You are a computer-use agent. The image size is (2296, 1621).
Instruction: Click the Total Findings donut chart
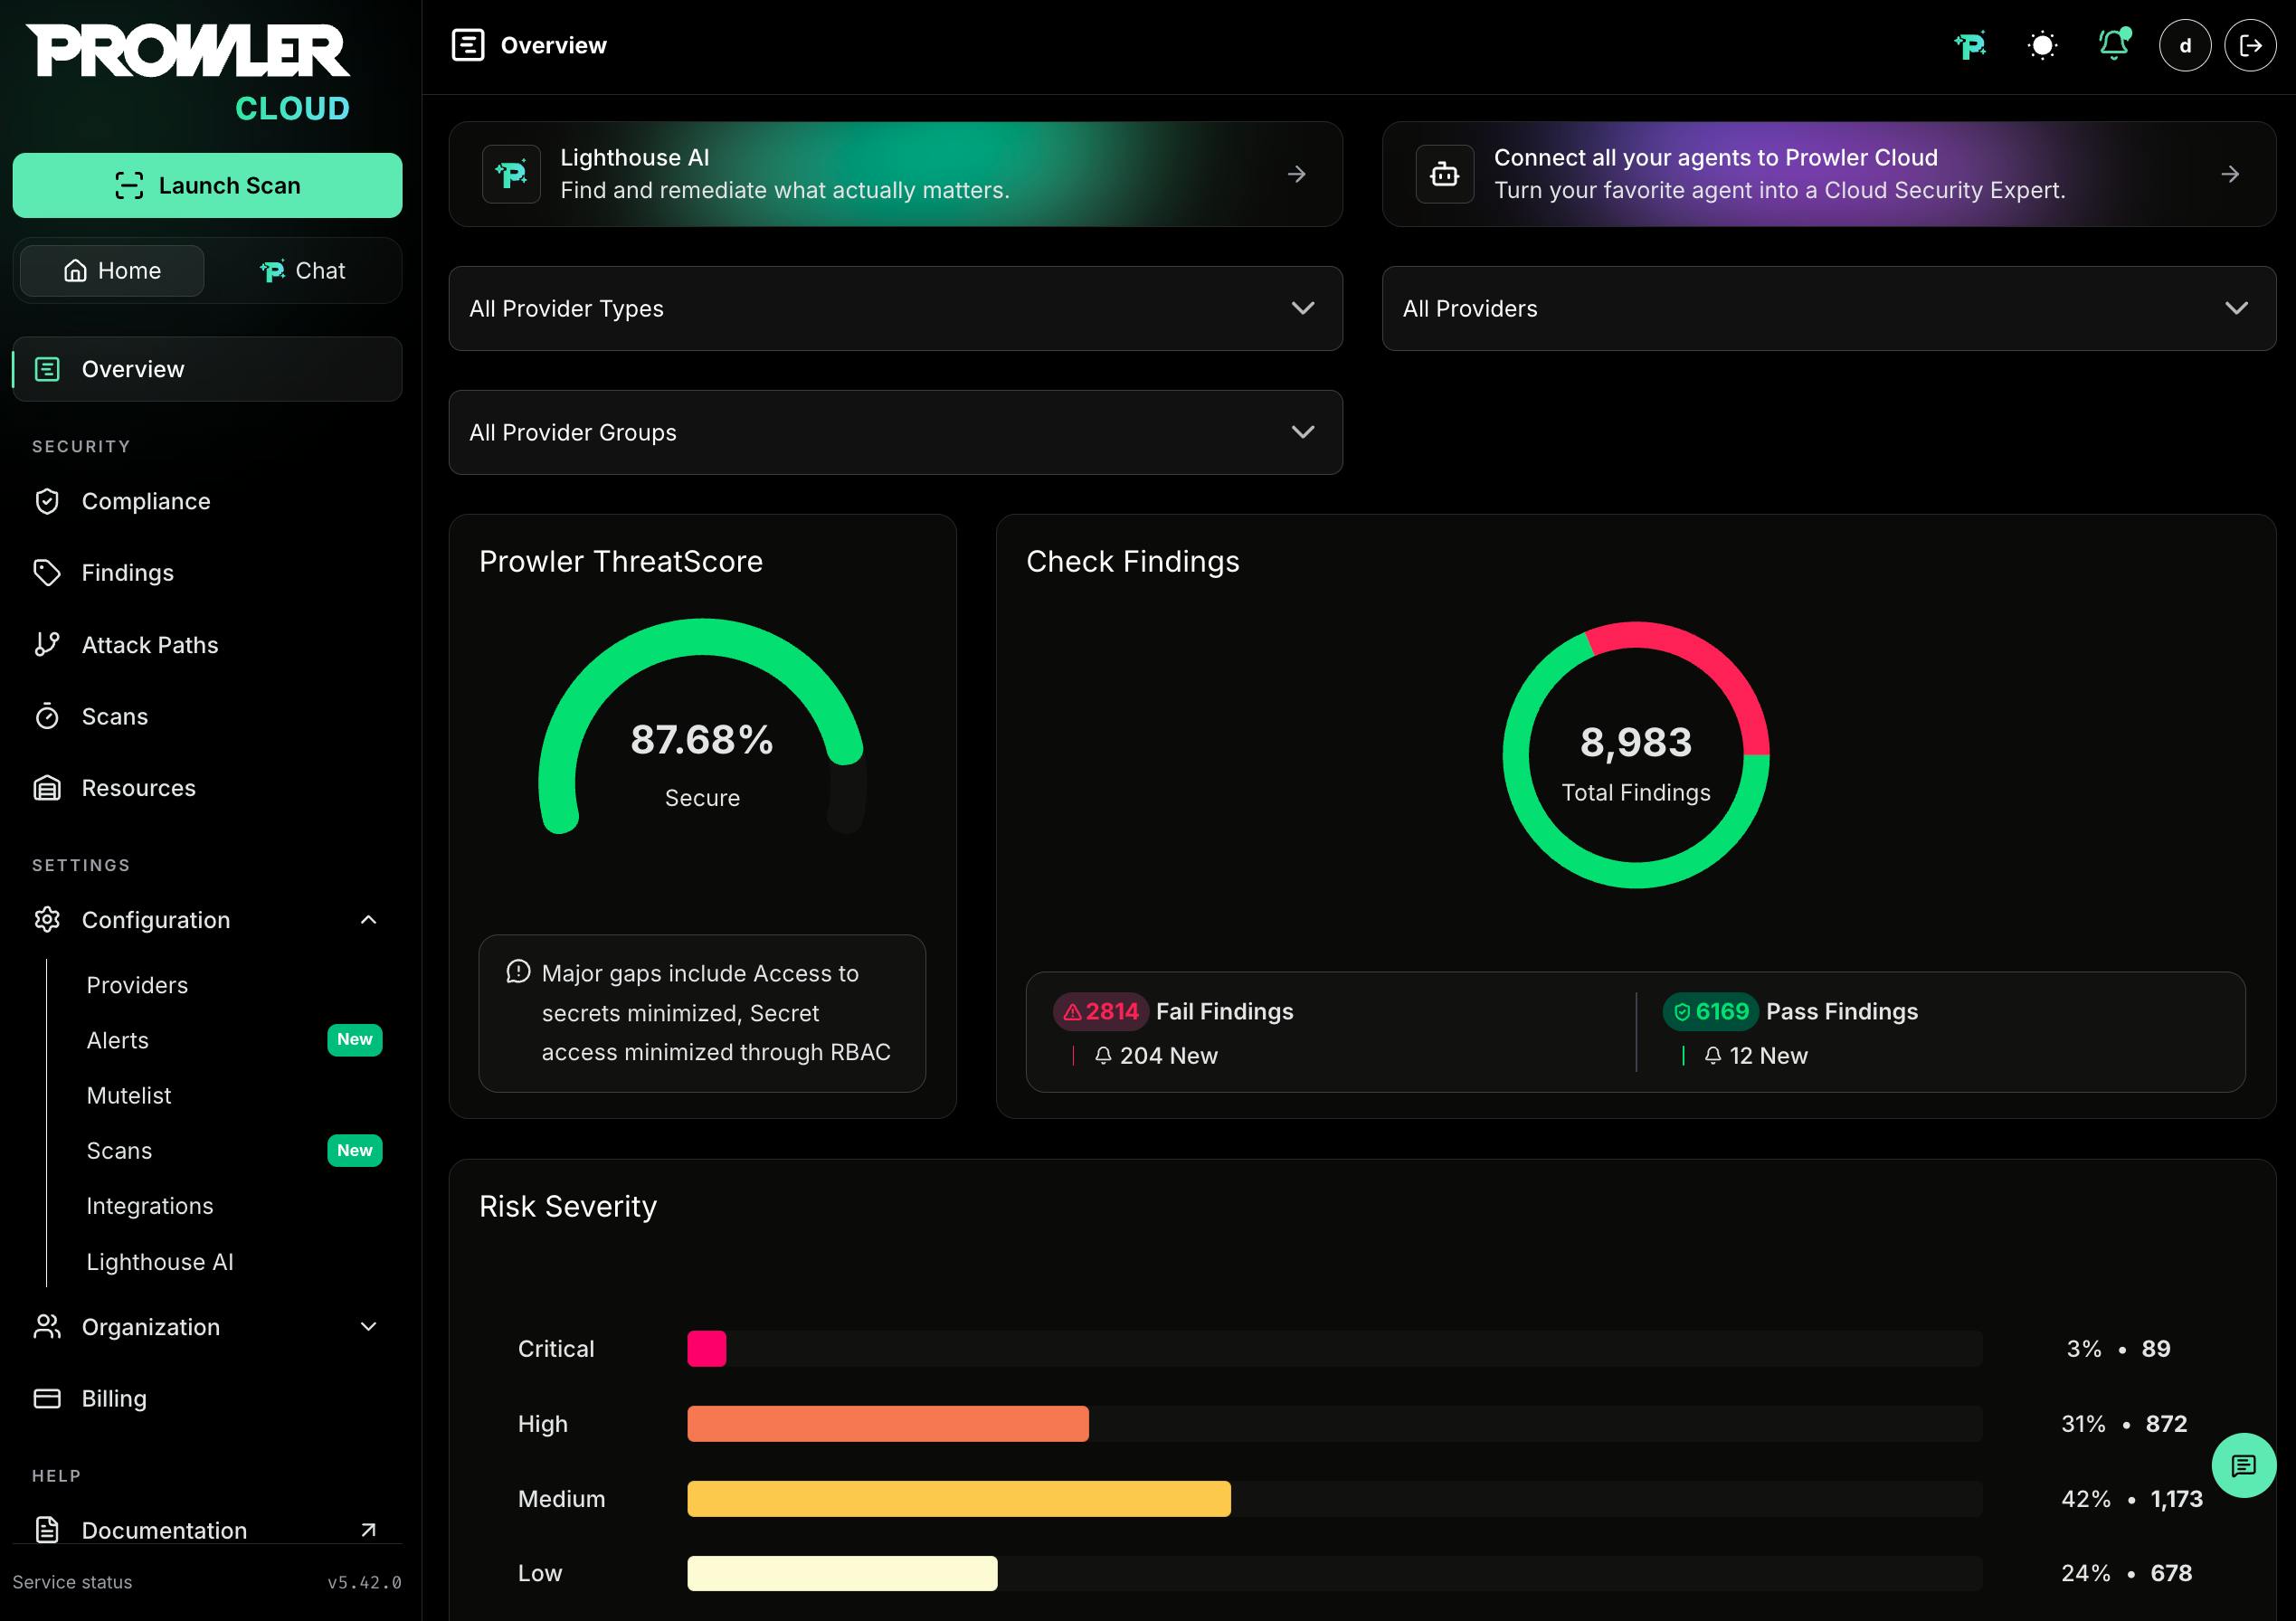click(x=1636, y=755)
